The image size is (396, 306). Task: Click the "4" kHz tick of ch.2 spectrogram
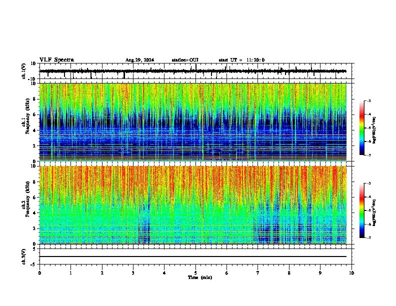click(x=34, y=213)
